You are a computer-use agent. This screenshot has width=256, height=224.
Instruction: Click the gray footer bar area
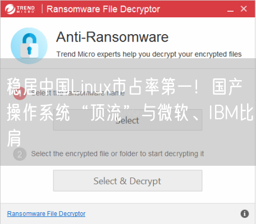pos(128,214)
